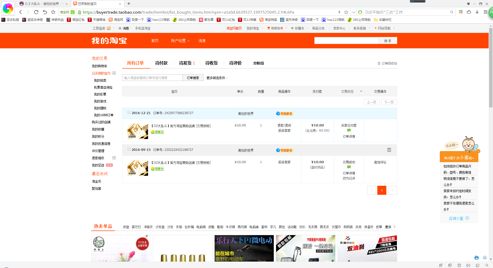
Task: Open Wangwang chat for 2016-09-15 order
Action: click(x=285, y=150)
